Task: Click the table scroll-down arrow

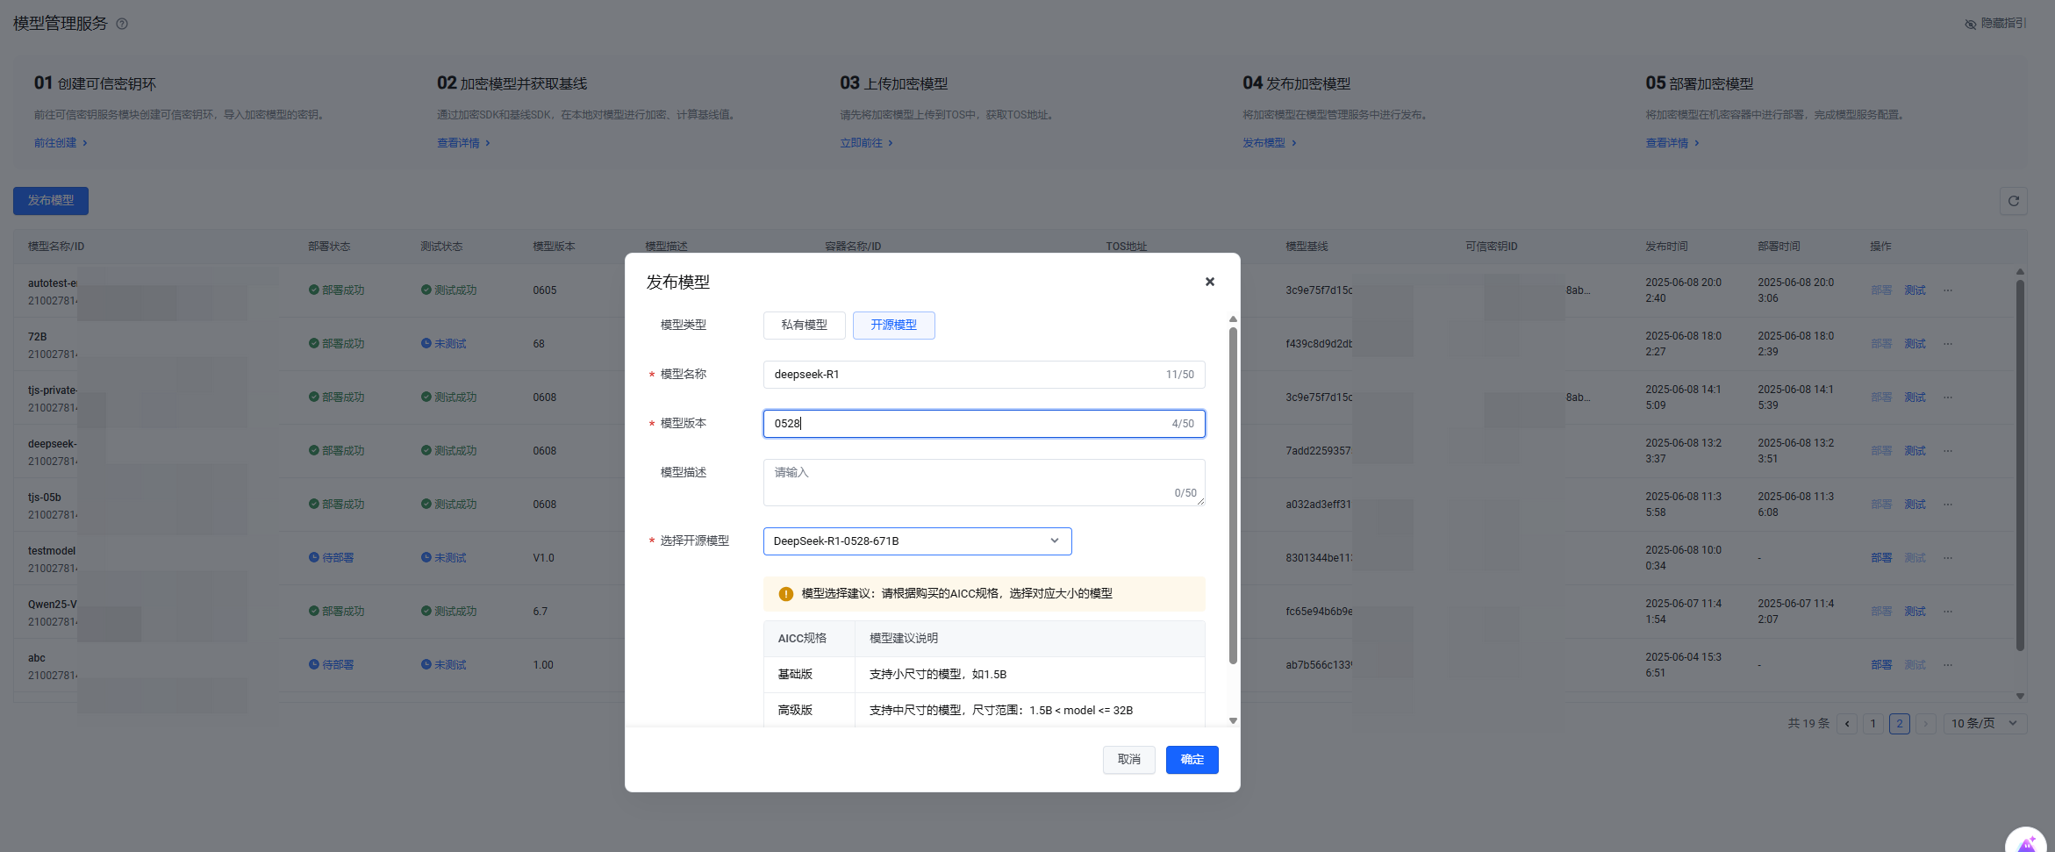Action: click(x=2020, y=696)
